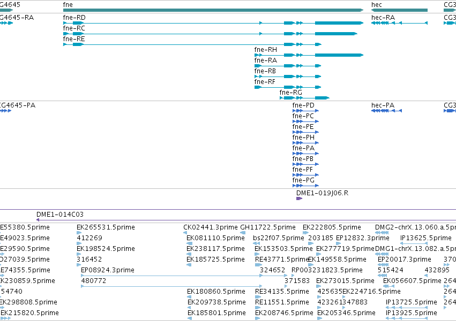
Task: Select the 371583 feature
Action: [x=286, y=286]
